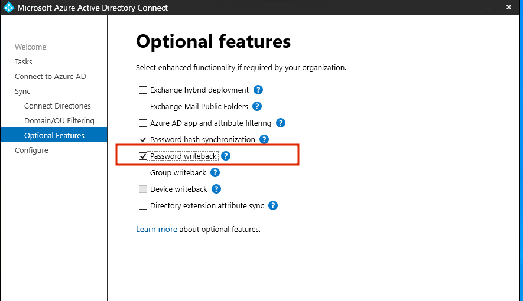Open help tooltip for Group writeback
This screenshot has width=523, height=301.
pyautogui.click(x=215, y=173)
